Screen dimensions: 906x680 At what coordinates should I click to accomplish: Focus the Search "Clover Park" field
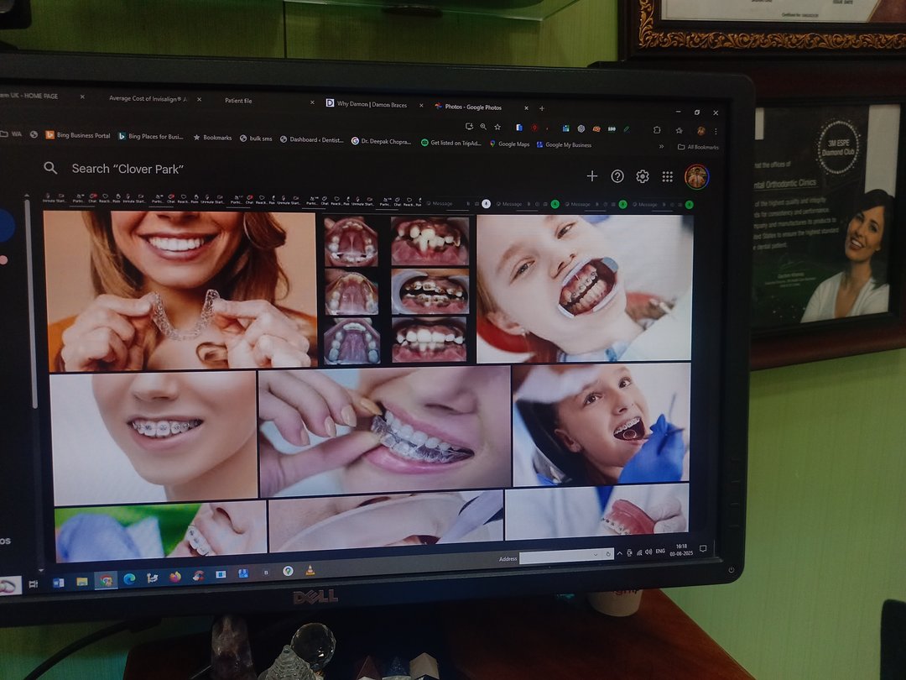128,169
